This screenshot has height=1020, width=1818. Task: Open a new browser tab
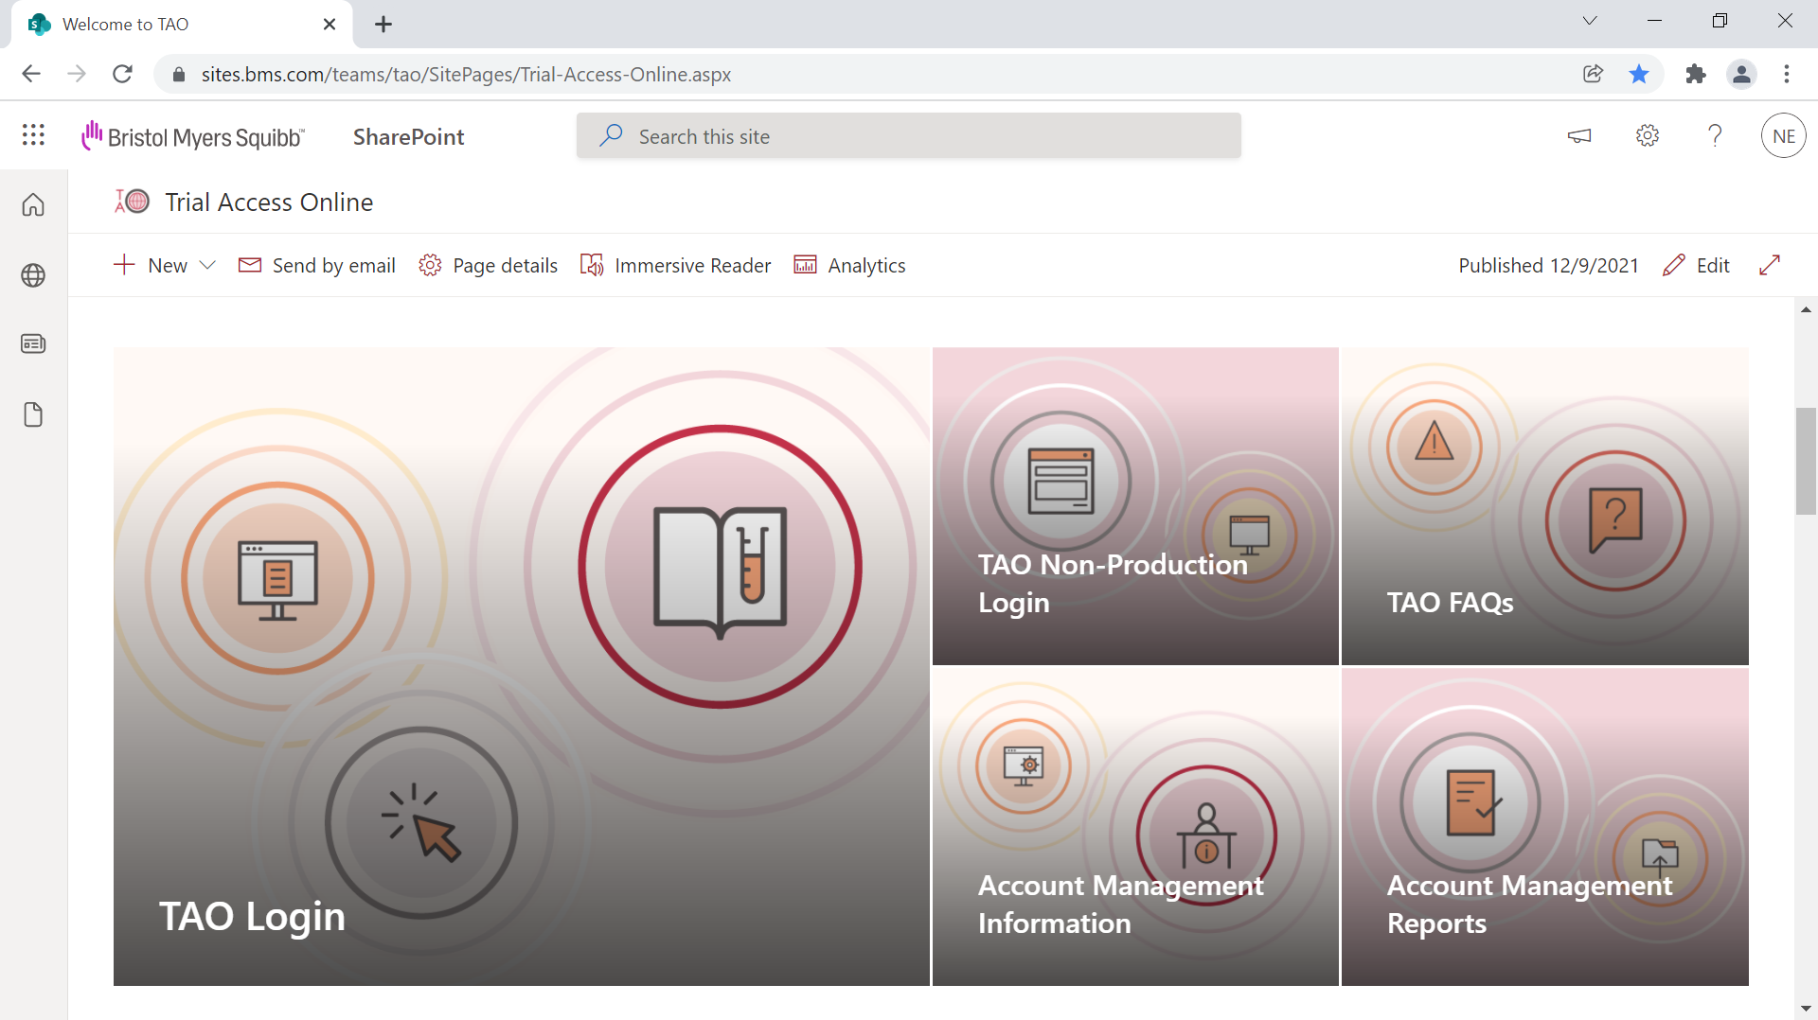pos(383,25)
